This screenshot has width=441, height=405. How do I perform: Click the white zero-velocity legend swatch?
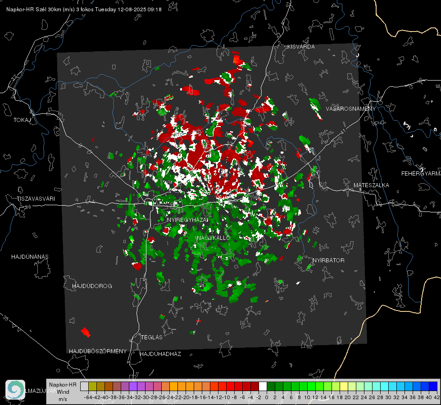point(263,386)
